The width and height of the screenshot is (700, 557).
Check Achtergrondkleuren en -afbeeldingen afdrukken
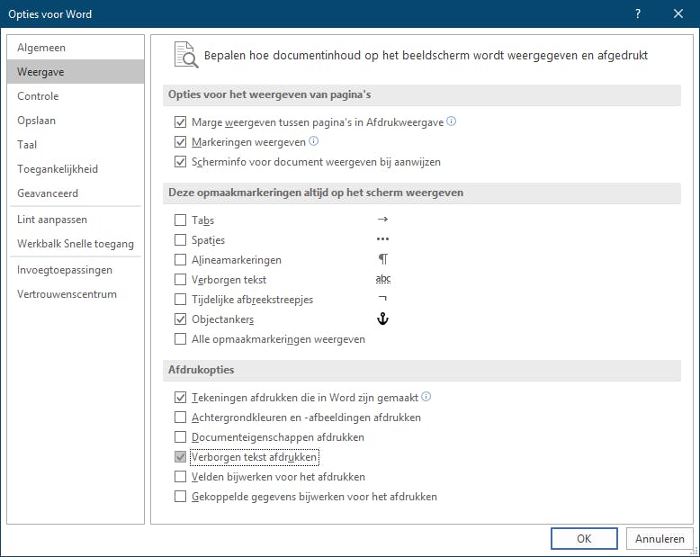[181, 418]
